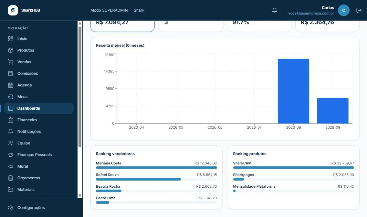Click the R$ 8.654,15 value
The image size is (367, 217).
(x=207, y=175)
